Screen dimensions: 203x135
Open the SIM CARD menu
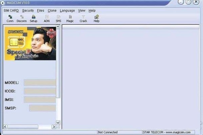[11, 10]
